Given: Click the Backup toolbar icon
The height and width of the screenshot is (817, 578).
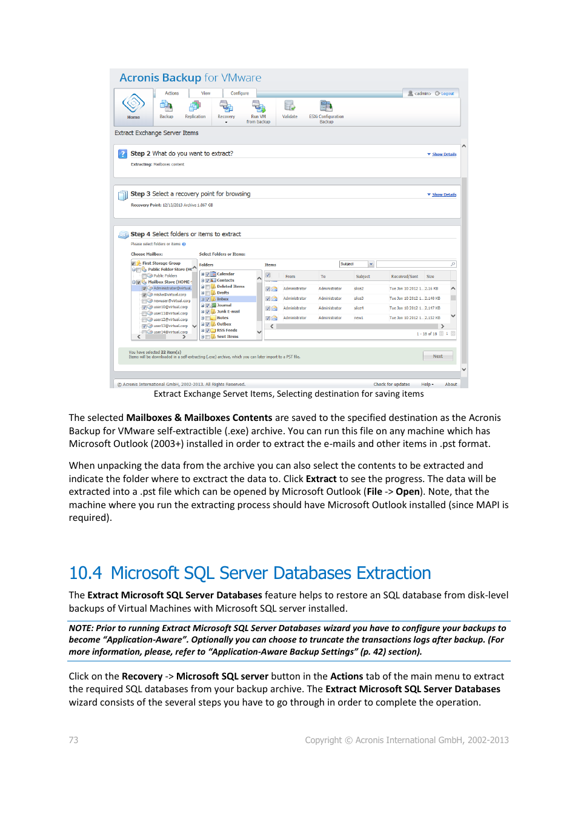Looking at the screenshot, I should coord(166,106).
